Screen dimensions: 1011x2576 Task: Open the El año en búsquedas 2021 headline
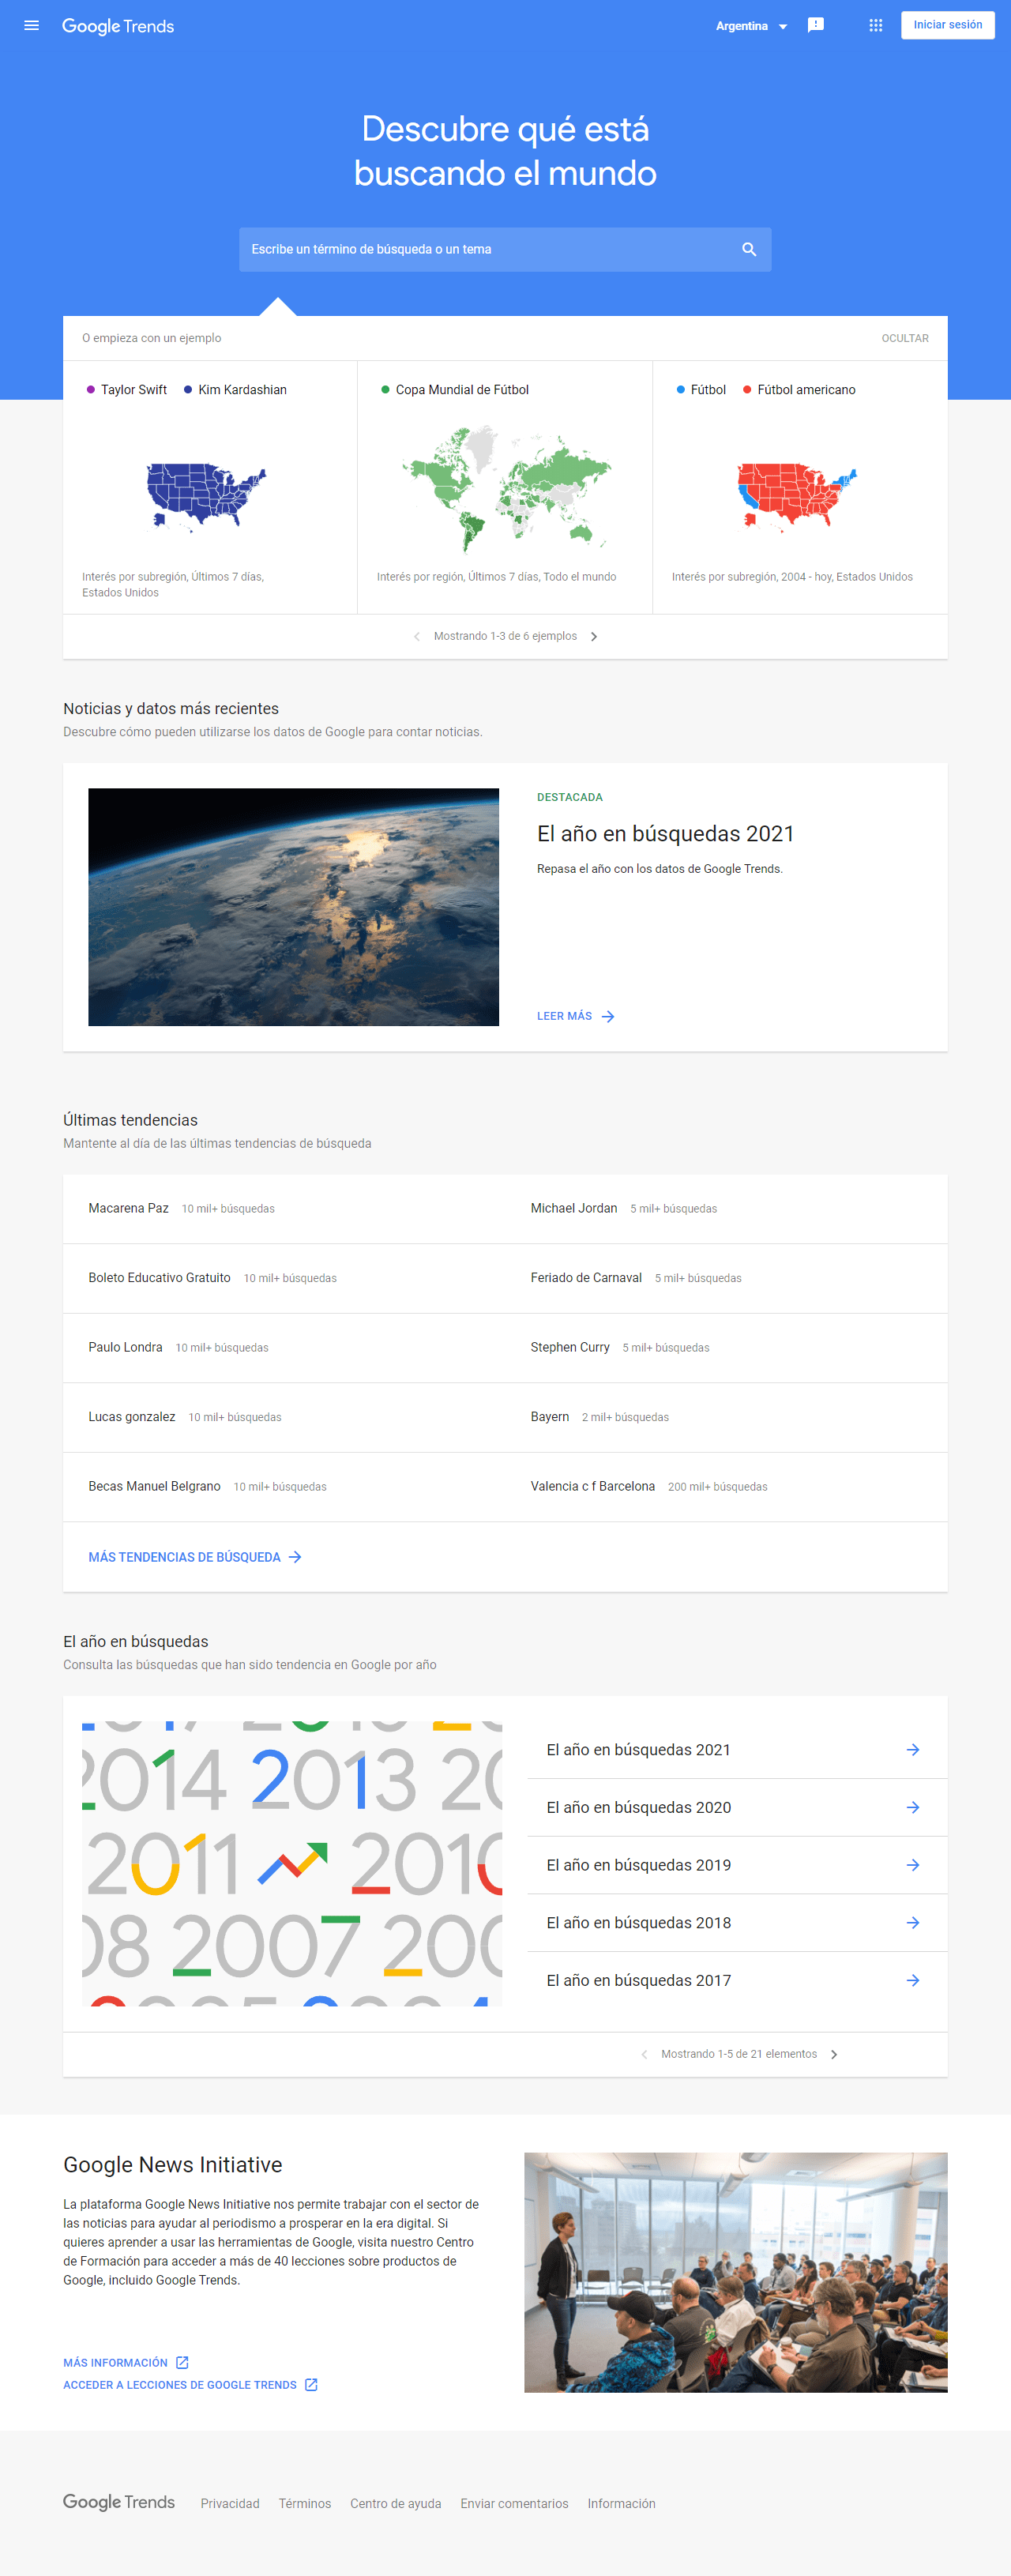click(665, 834)
